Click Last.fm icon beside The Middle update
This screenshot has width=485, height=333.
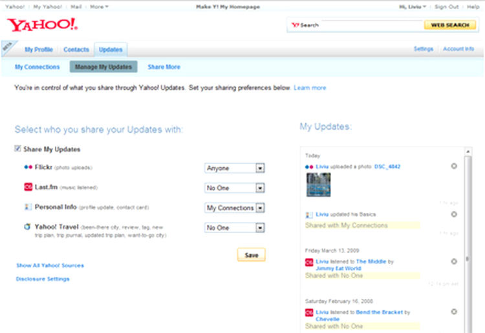[x=309, y=262]
